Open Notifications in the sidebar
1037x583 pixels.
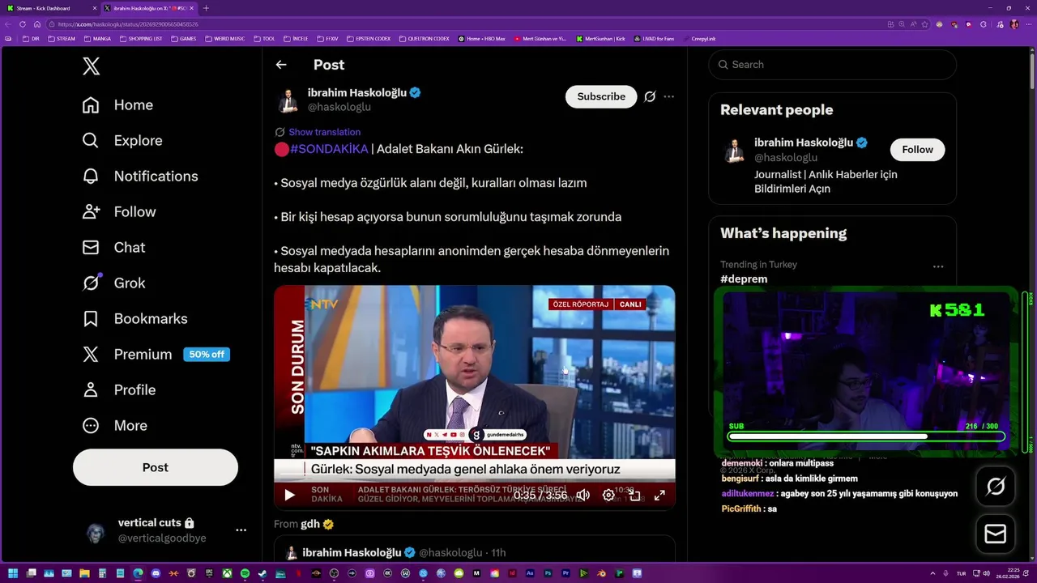point(140,177)
